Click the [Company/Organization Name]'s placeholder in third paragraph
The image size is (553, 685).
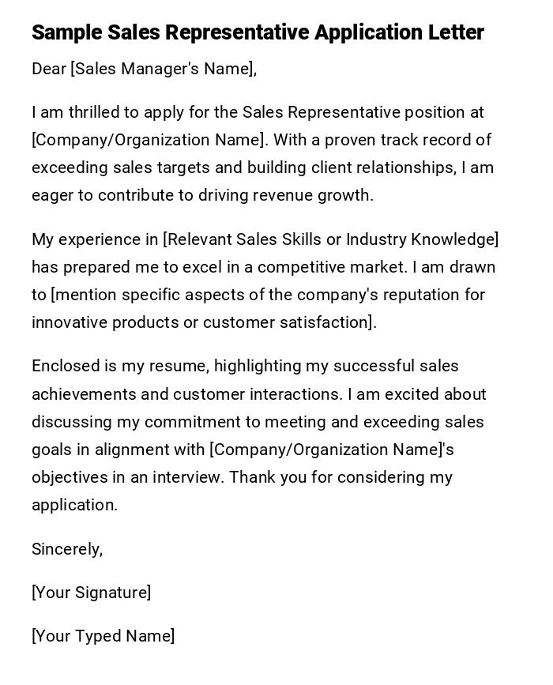click(x=331, y=450)
